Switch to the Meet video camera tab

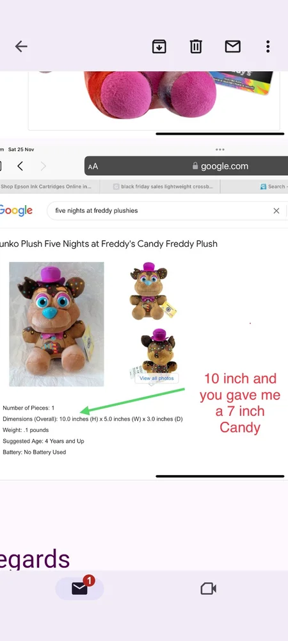(x=208, y=588)
